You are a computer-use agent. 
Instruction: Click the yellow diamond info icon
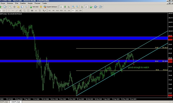[41, 7]
